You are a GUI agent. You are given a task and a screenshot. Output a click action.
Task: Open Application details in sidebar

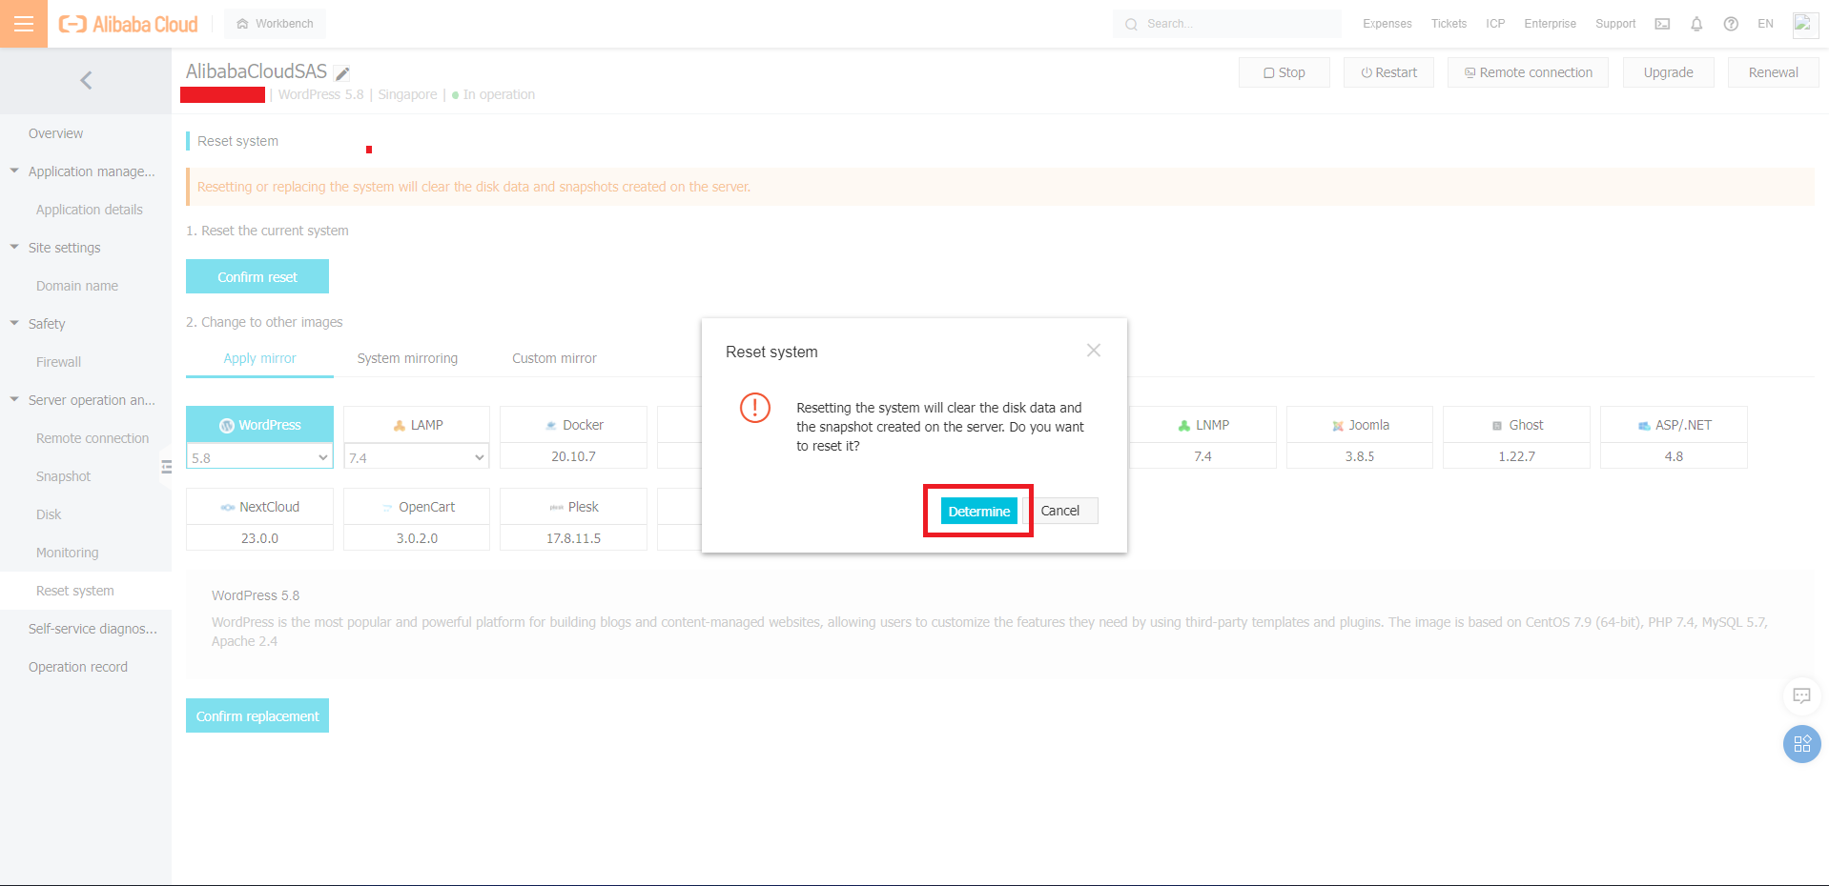point(90,210)
